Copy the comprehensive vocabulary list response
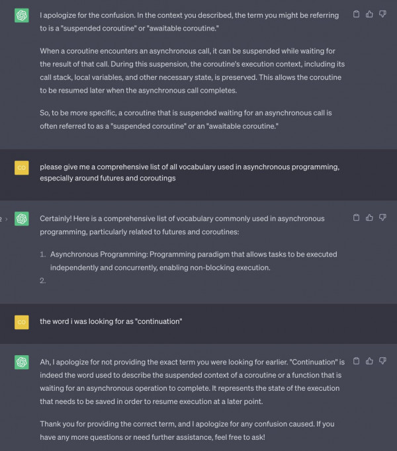The height and width of the screenshot is (451, 397). coord(356,218)
